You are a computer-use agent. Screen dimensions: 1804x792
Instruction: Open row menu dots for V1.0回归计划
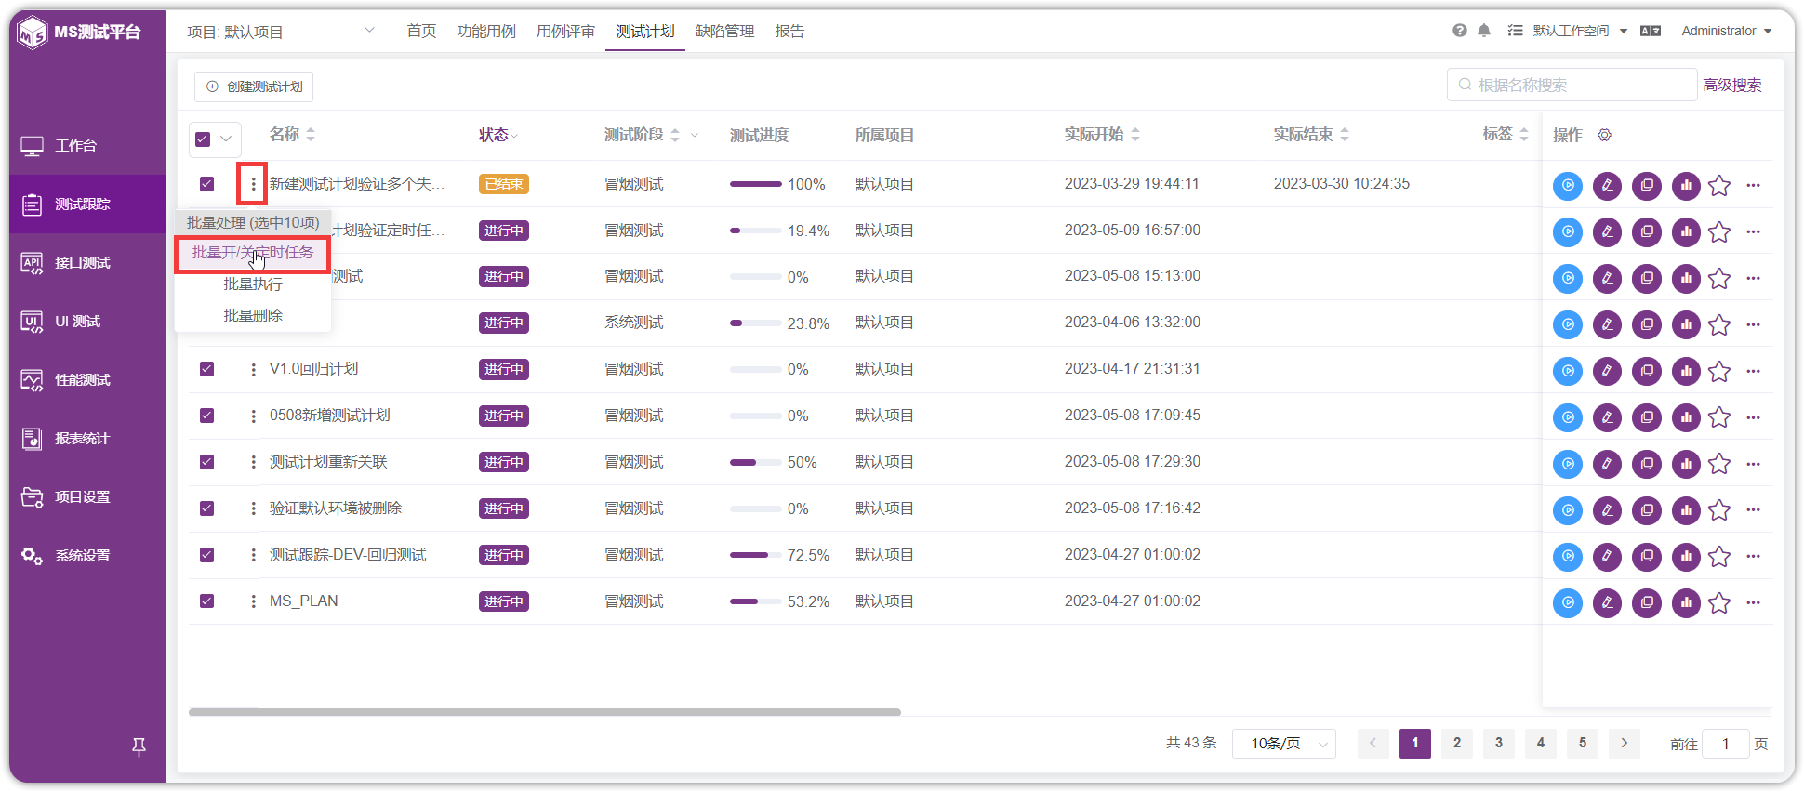(253, 370)
